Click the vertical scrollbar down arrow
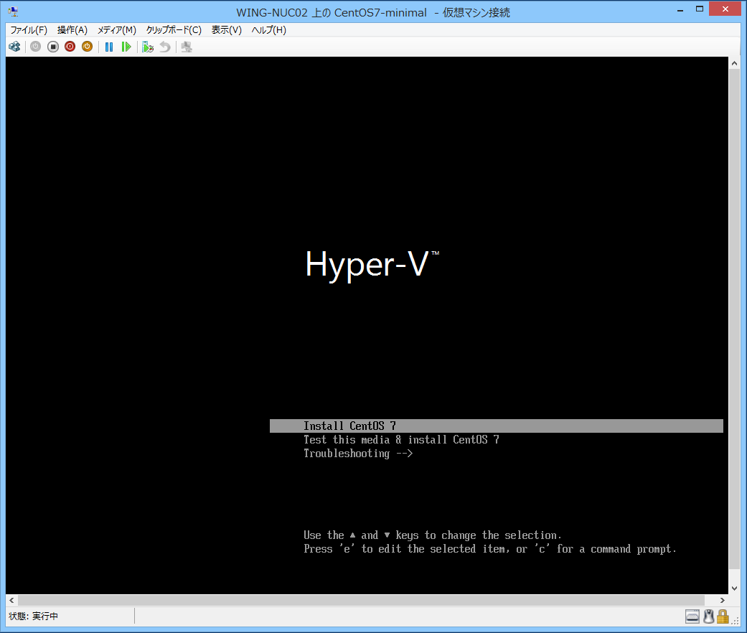The image size is (747, 633). [734, 589]
